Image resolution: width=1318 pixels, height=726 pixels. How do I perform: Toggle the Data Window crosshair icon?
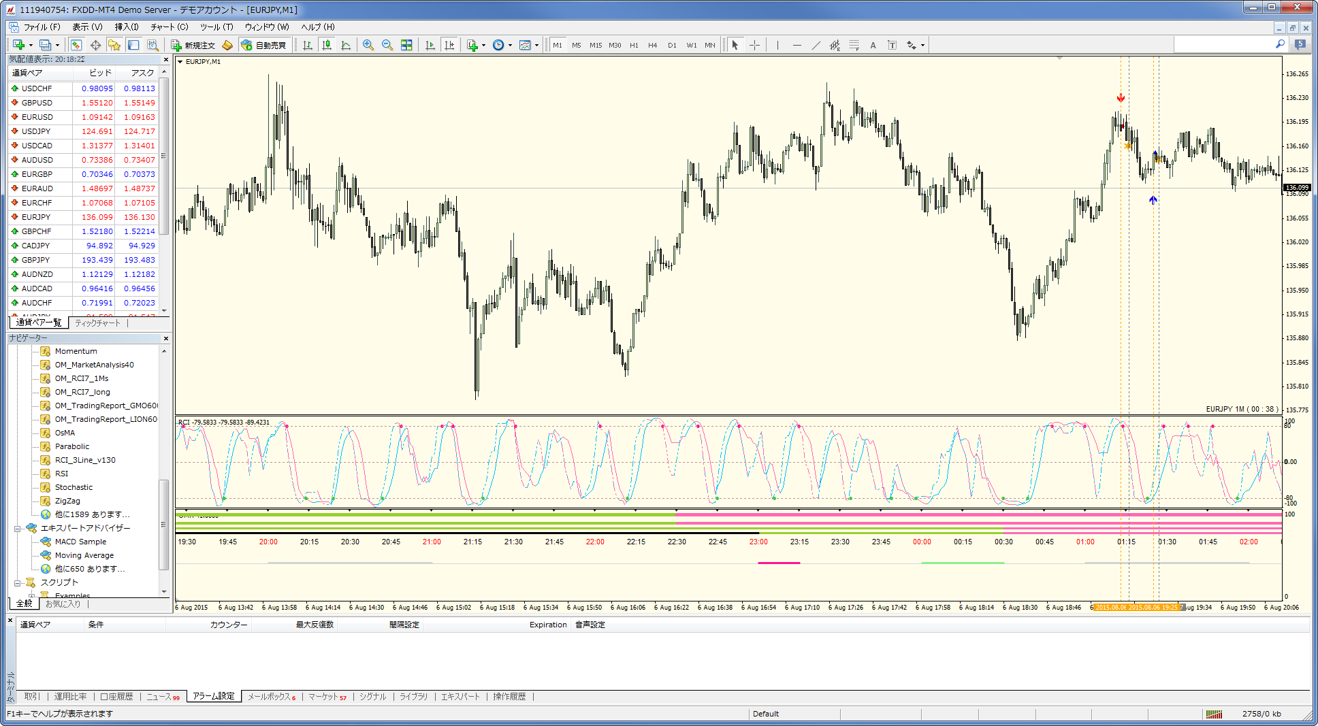point(95,45)
